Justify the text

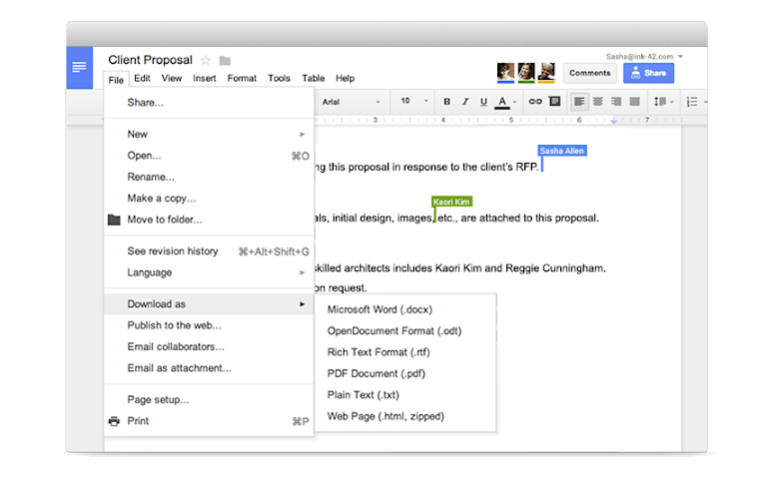635,101
